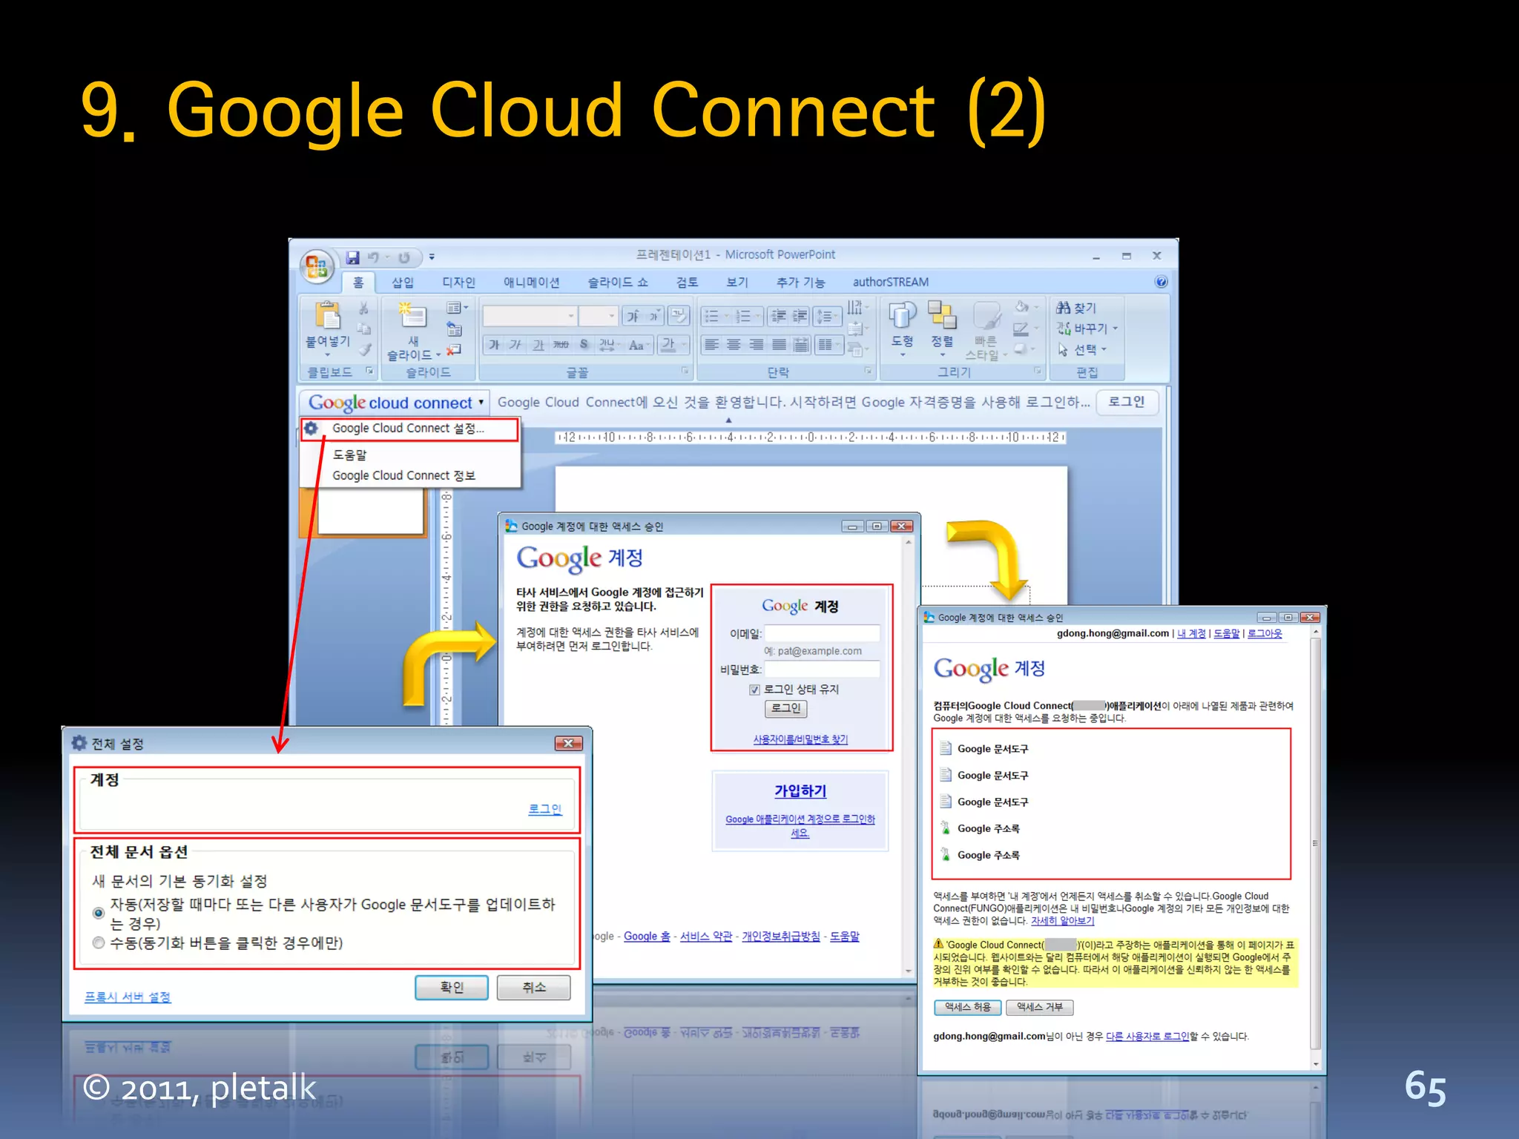Click the Undo icon in Quick Access toolbar
1519x1139 pixels.
[374, 257]
